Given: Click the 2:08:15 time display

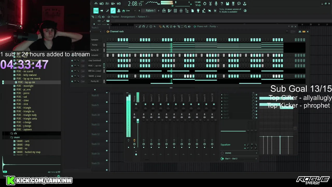Looking at the screenshot, I should point(135,4).
